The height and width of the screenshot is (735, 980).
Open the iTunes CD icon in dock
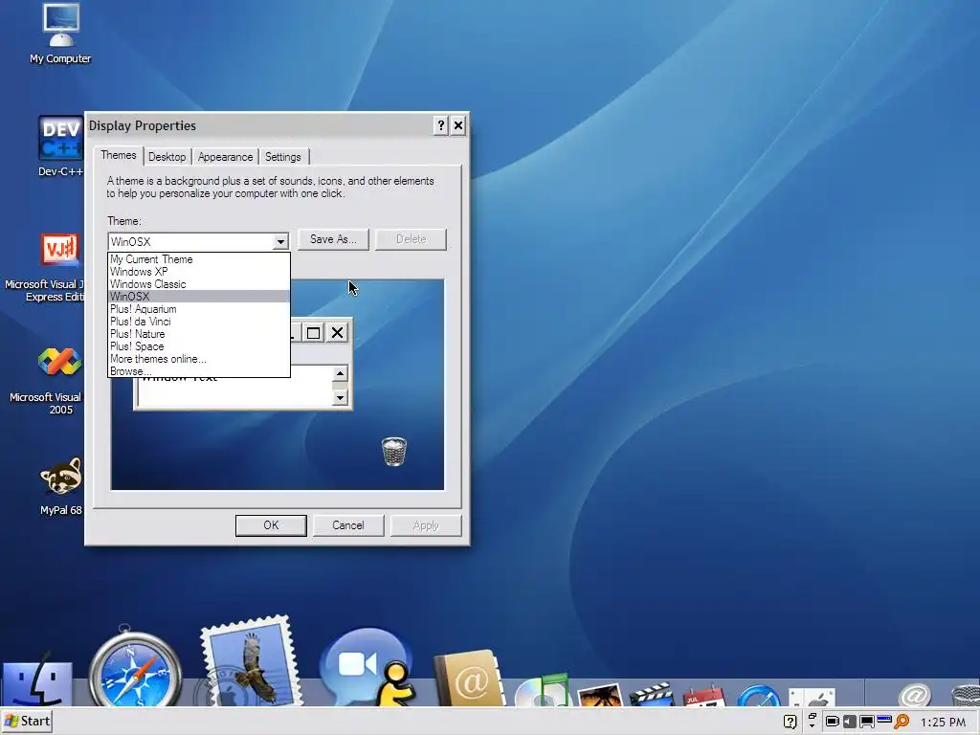(544, 690)
